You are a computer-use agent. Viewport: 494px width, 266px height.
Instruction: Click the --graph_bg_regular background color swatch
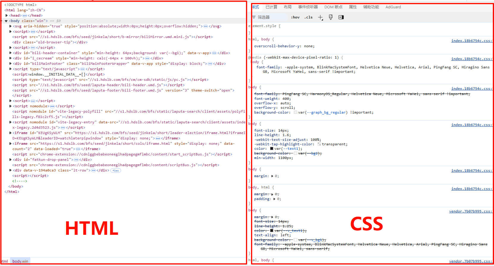(x=295, y=112)
